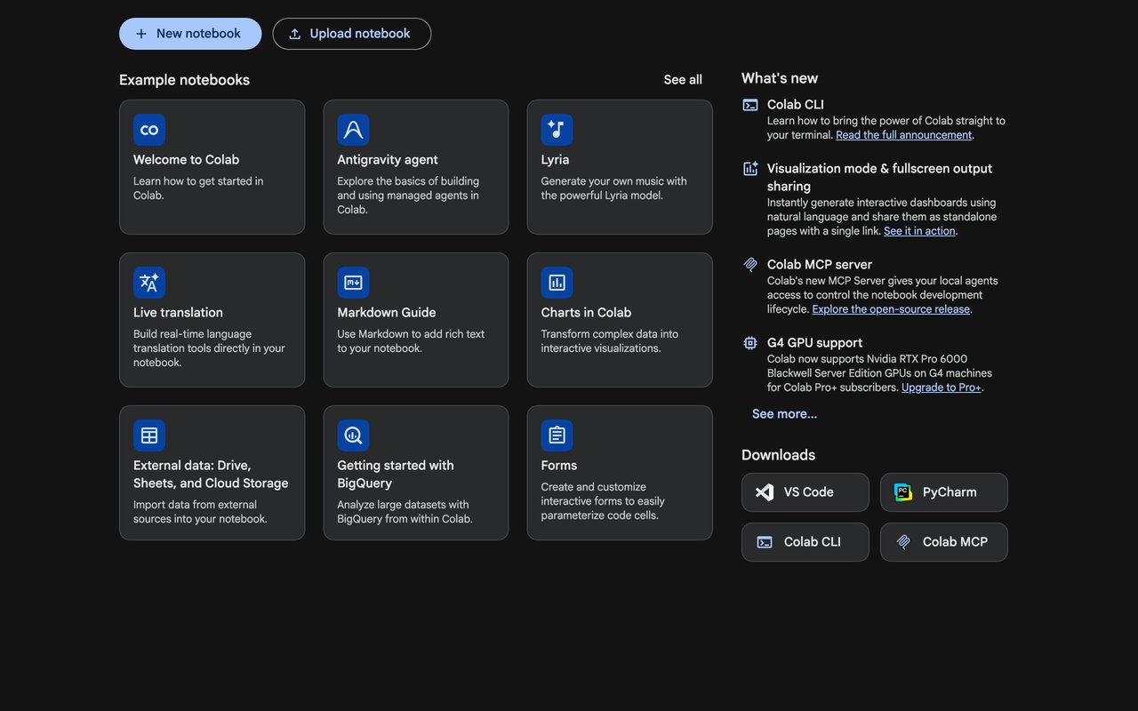
Task: Click the Downloads section heading
Action: 778,455
